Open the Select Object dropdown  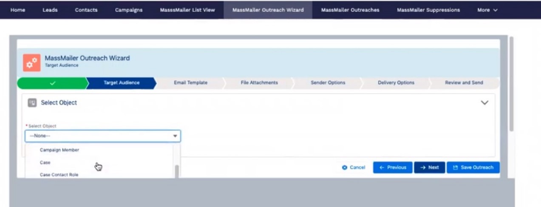click(103, 136)
